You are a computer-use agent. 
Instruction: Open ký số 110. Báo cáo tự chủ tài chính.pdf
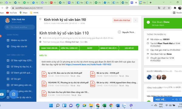click(x=65, y=73)
